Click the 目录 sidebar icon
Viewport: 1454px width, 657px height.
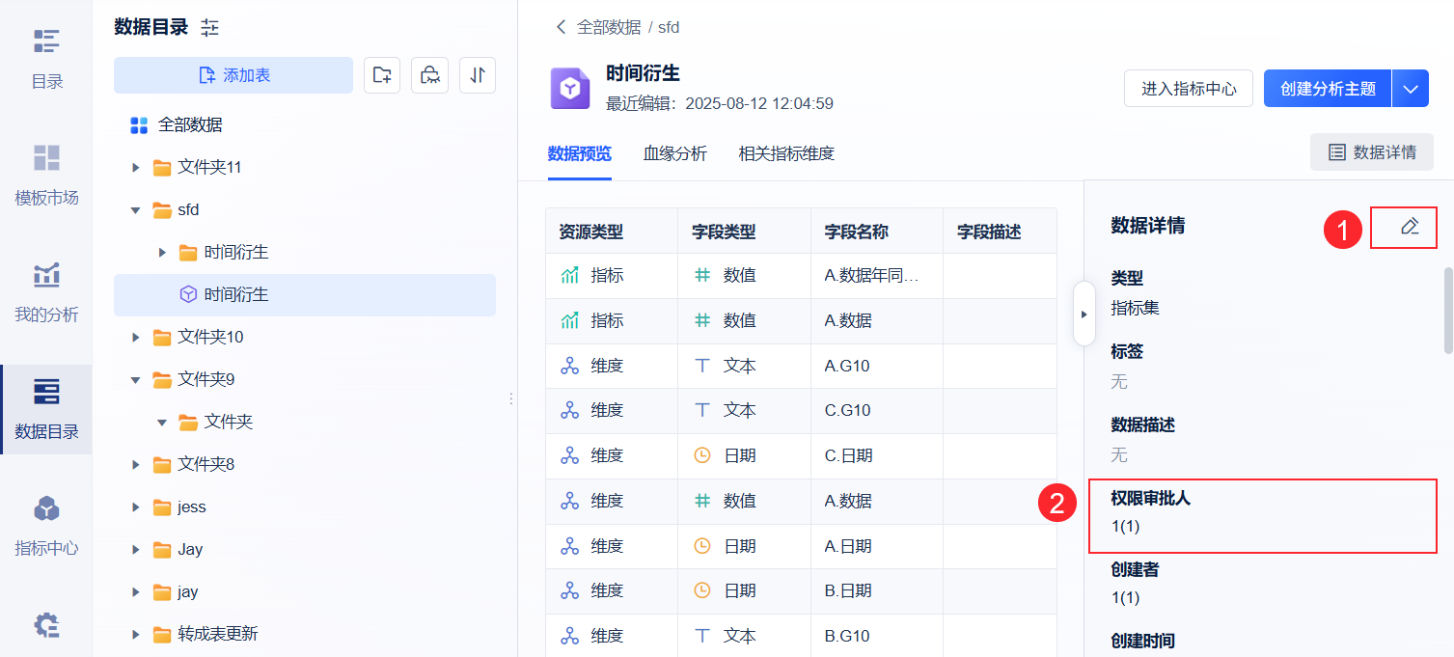coord(46,58)
